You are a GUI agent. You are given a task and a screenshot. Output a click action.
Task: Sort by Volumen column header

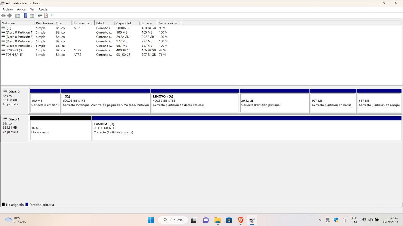pyautogui.click(x=17, y=23)
